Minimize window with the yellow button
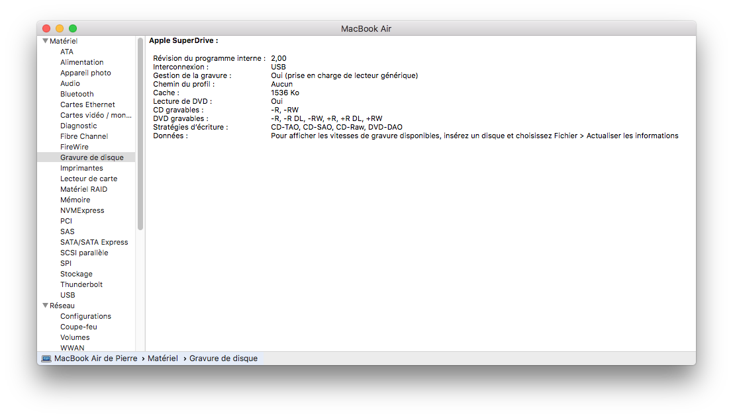 (x=60, y=28)
